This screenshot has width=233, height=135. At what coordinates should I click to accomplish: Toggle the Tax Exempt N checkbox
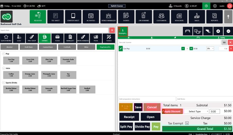coord(187,123)
